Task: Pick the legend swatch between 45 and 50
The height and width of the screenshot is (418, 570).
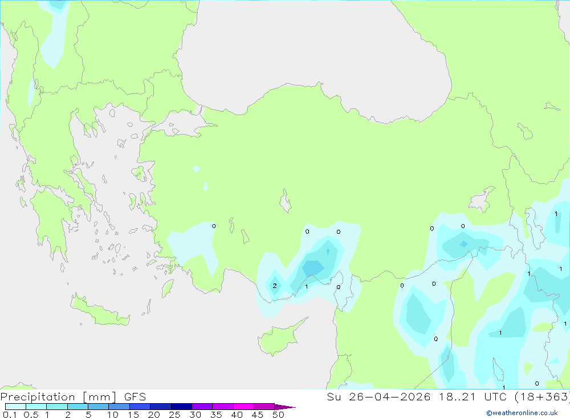Action: click(264, 407)
